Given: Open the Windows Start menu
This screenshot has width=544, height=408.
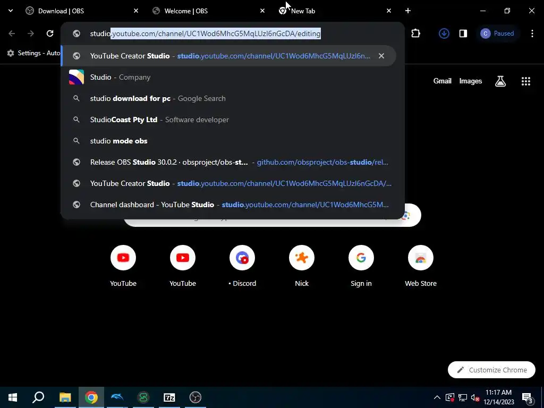Looking at the screenshot, I should 13,397.
